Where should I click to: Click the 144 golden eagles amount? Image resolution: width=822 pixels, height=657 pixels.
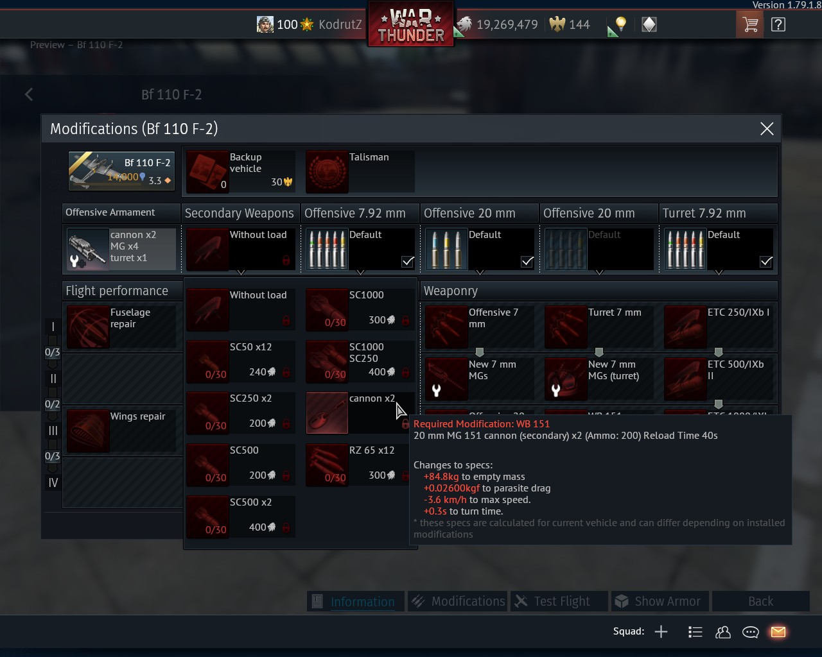579,24
